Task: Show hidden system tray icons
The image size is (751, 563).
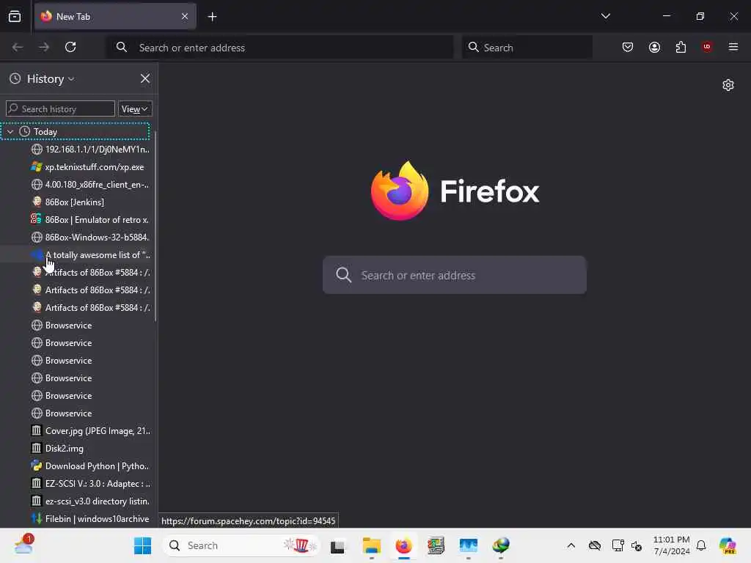Action: 571,545
